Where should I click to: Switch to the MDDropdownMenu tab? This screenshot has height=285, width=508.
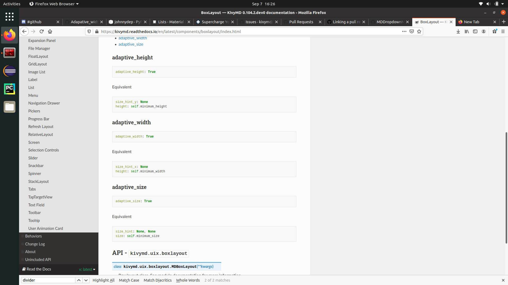pyautogui.click(x=389, y=22)
